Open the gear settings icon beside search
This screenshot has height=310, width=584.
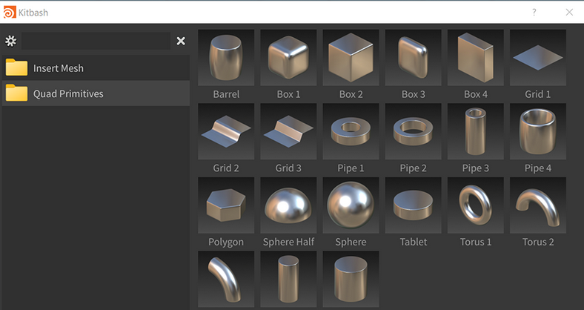point(10,41)
